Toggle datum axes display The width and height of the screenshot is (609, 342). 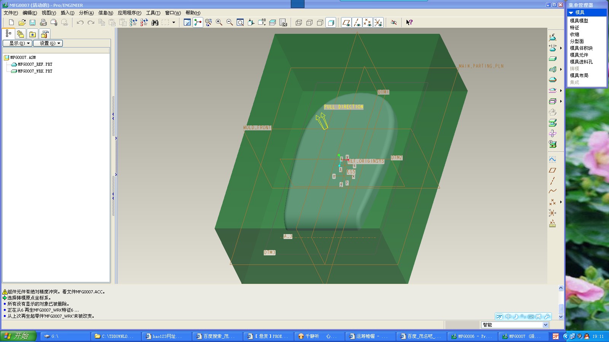click(x=357, y=22)
